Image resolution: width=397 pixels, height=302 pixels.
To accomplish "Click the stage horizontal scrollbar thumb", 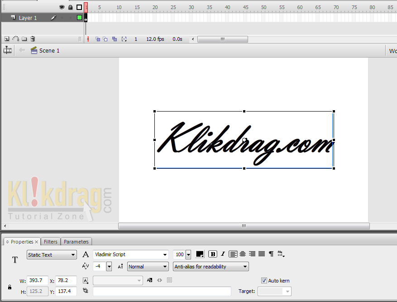I will [244, 226].
